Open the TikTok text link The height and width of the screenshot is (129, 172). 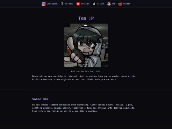[101, 4]
